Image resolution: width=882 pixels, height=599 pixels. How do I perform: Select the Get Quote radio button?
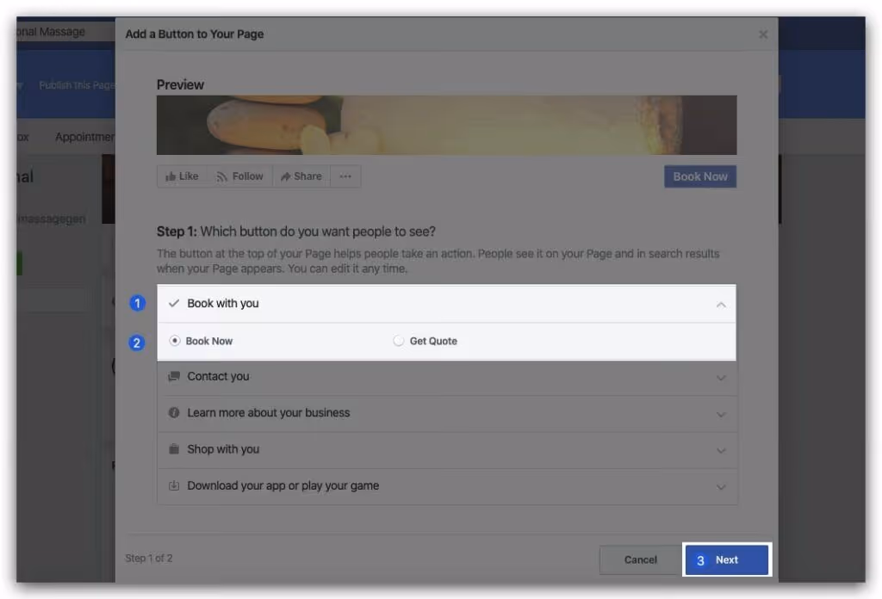pos(398,341)
